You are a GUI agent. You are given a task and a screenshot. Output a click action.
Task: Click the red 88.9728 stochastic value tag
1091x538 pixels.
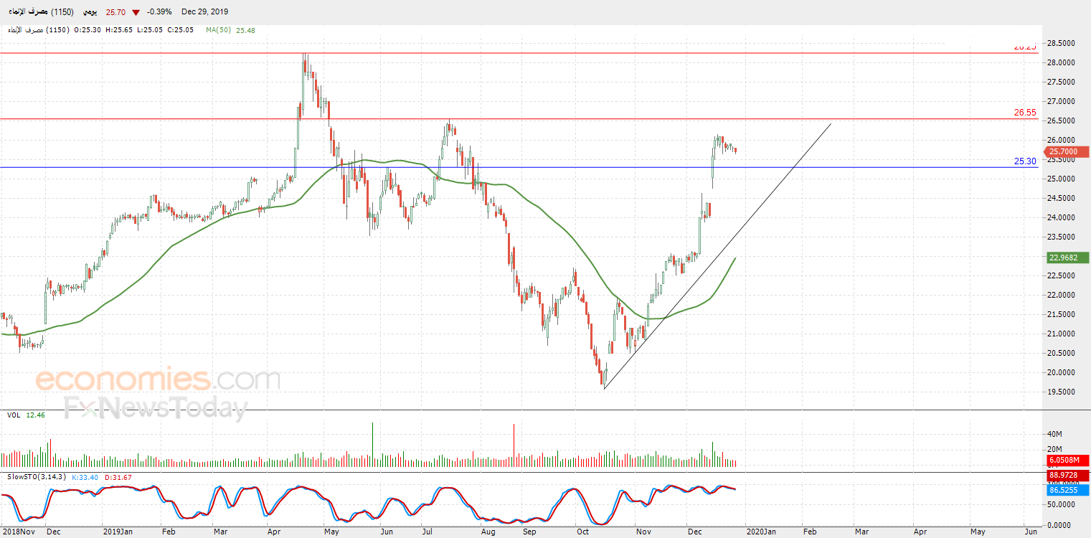(1067, 476)
